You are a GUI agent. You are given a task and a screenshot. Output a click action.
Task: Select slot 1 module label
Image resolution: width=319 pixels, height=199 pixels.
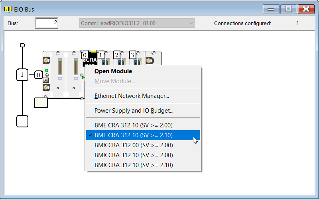pos(101,55)
